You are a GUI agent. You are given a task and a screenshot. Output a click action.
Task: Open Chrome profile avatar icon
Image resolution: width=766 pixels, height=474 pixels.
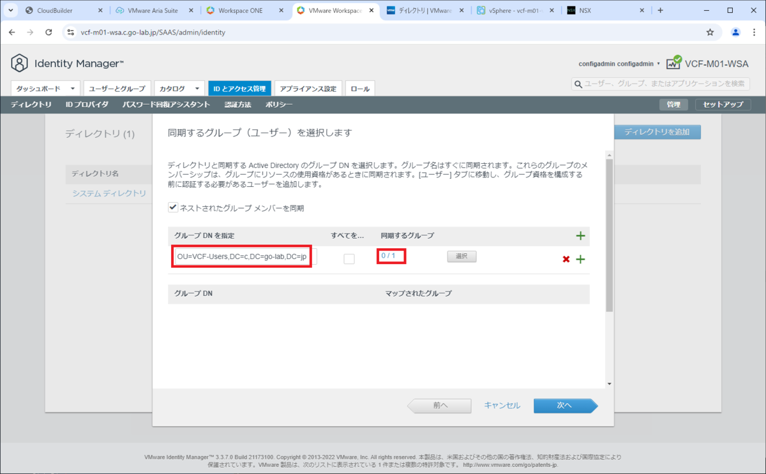[x=735, y=32]
